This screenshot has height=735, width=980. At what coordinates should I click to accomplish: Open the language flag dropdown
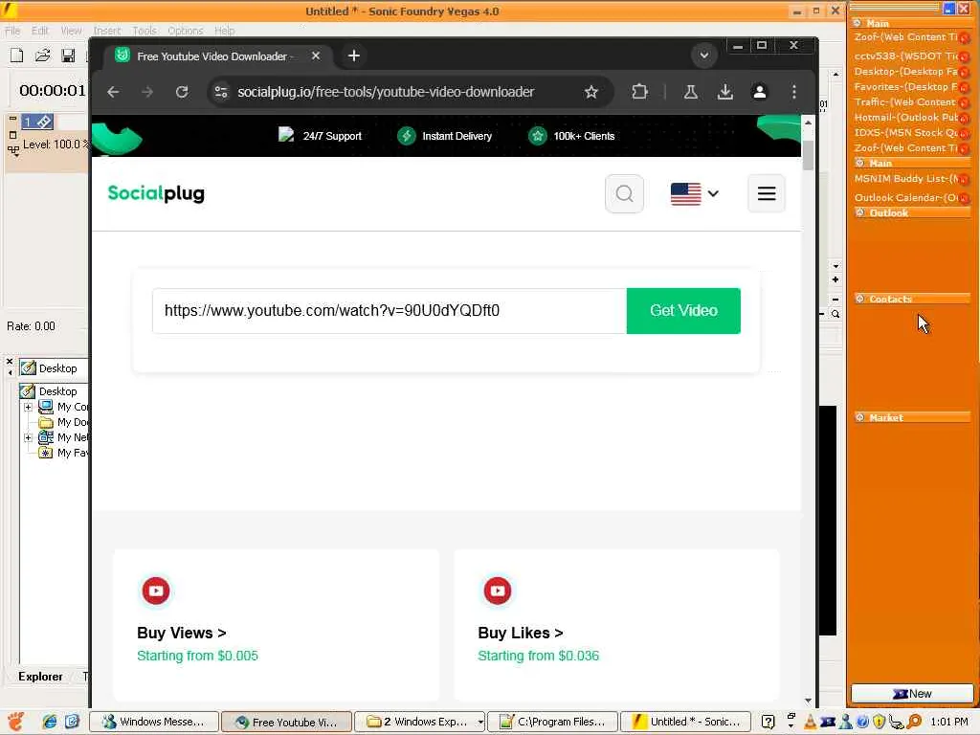pos(695,193)
